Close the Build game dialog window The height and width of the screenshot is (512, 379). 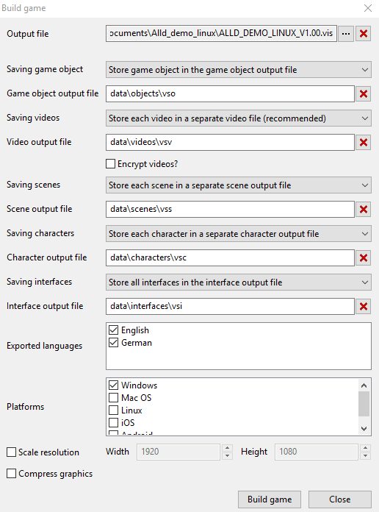coord(368,8)
